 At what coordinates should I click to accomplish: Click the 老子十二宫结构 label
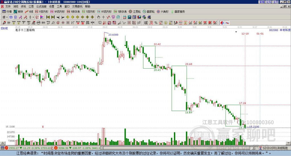(25, 30)
